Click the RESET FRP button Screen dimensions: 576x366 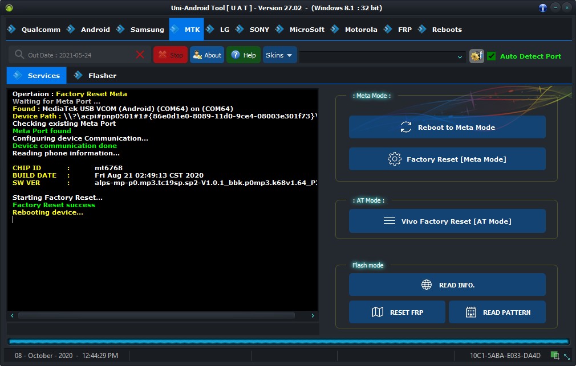coord(397,312)
